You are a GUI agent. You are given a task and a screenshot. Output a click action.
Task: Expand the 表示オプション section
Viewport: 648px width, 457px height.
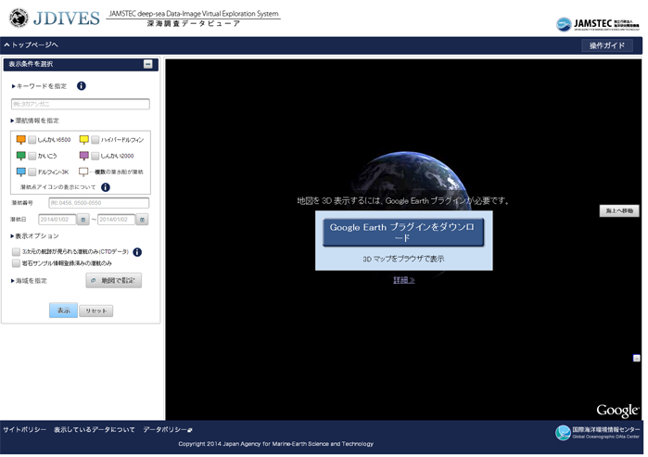[x=35, y=236]
